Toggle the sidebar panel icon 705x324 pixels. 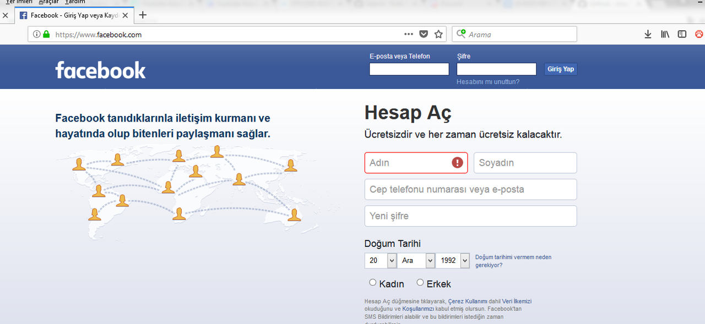(x=682, y=34)
